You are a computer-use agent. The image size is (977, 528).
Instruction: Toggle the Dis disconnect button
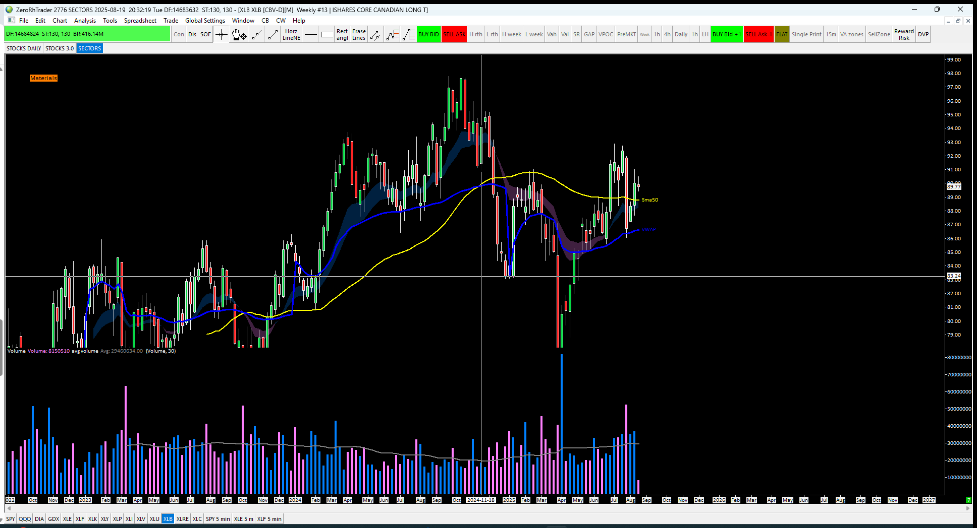point(192,34)
